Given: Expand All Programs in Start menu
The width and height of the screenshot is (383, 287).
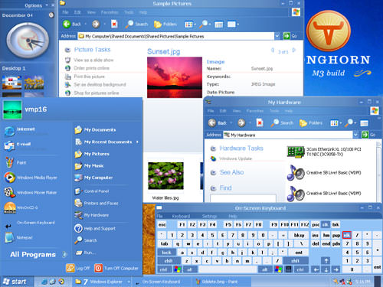Looking at the screenshot, I should [38, 254].
